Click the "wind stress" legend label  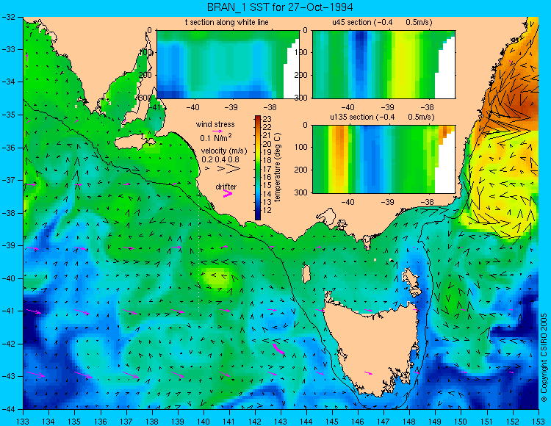point(215,124)
